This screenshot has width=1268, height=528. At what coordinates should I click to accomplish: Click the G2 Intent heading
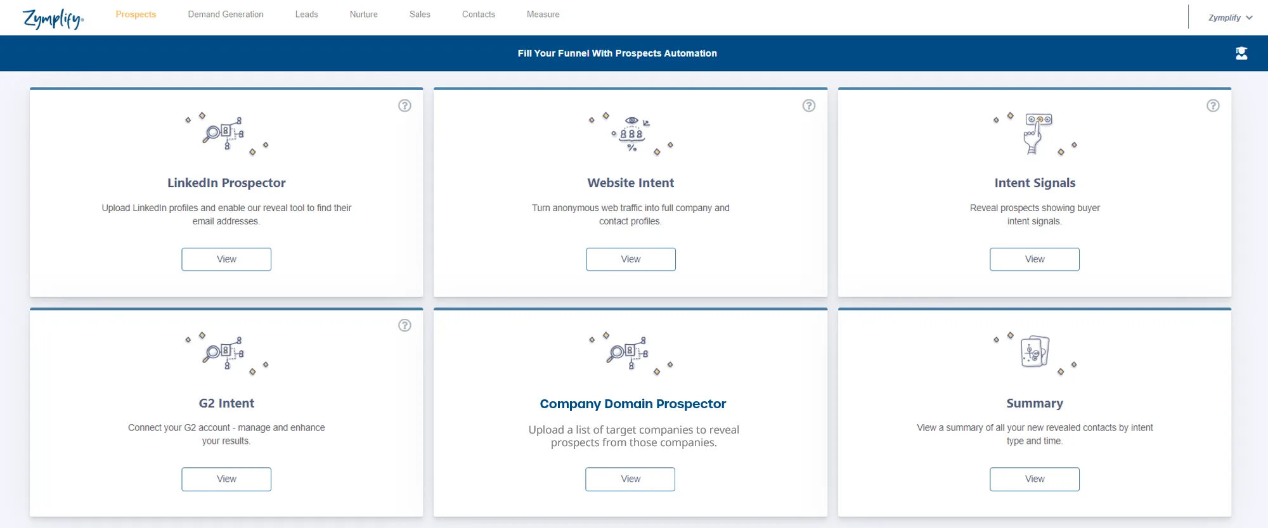226,403
